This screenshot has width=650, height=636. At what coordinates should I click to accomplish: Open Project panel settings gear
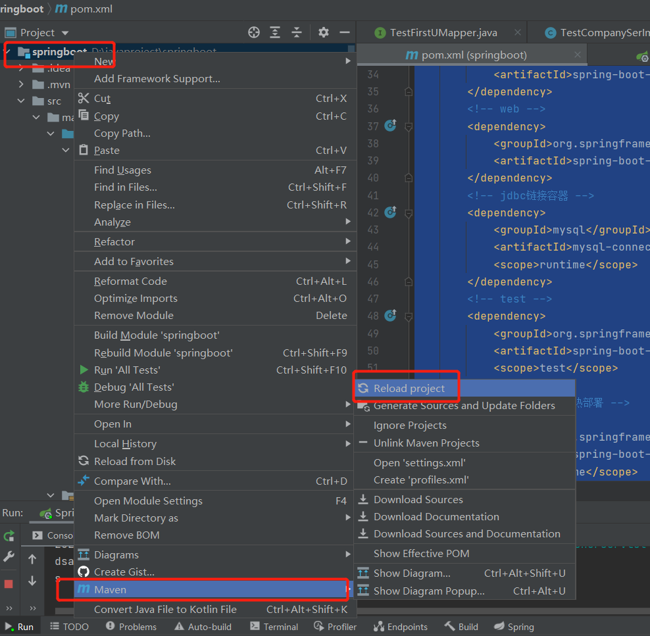tap(323, 32)
